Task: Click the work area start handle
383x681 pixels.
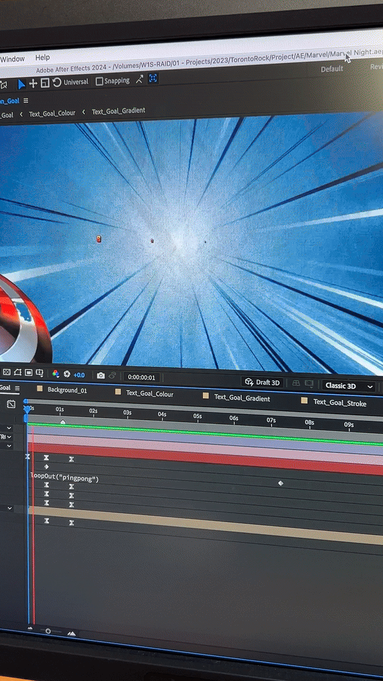Action: click(x=26, y=418)
